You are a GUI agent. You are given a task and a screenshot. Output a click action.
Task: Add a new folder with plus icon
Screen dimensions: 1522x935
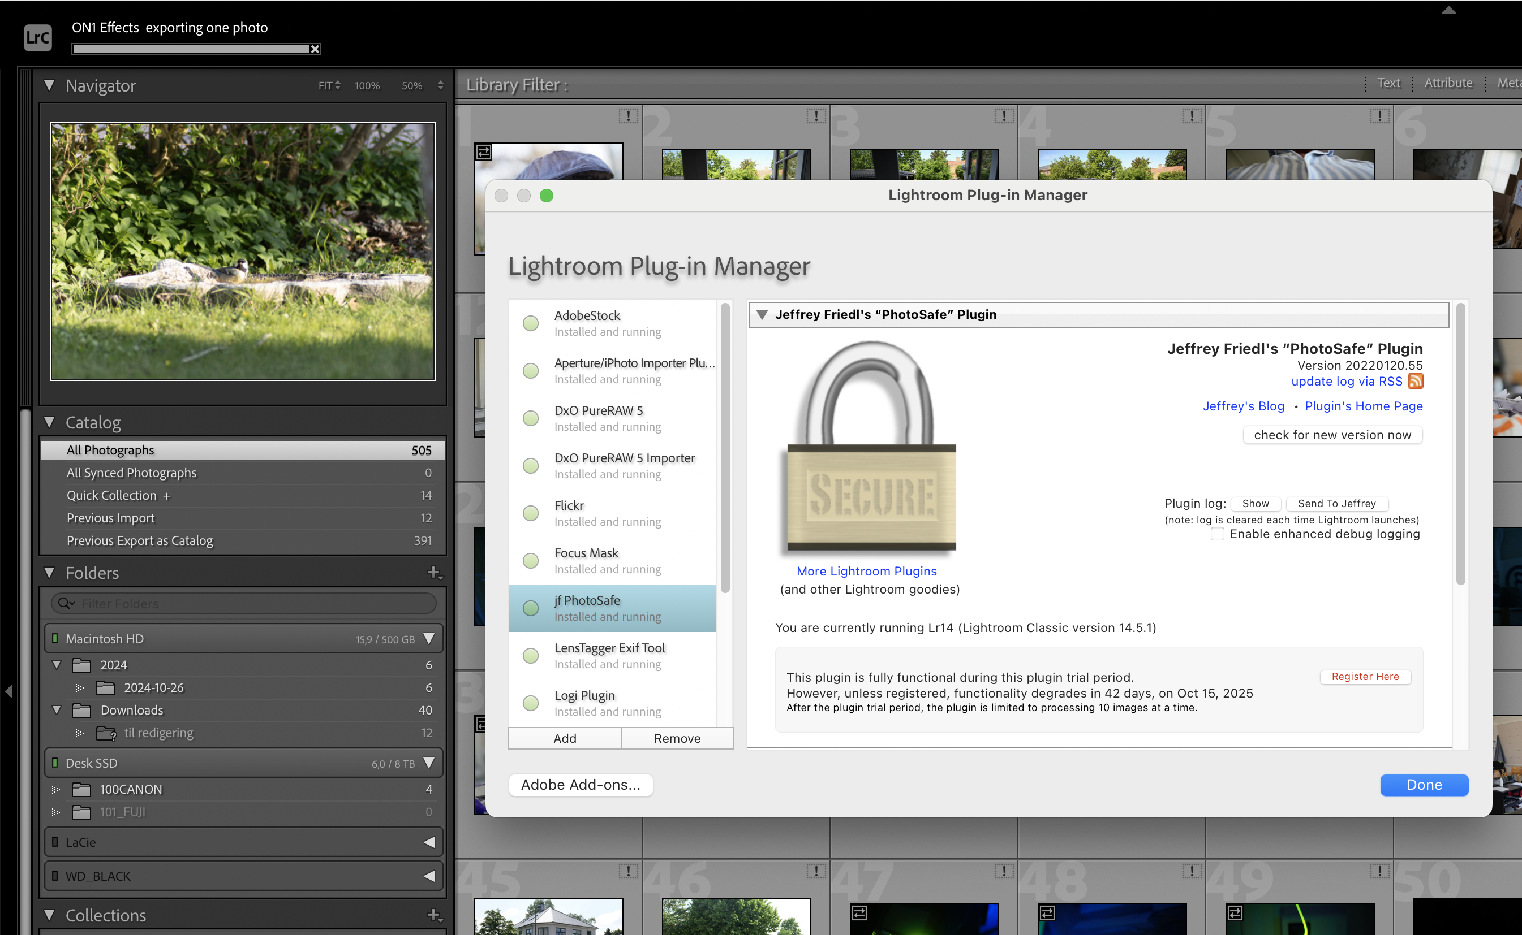(x=434, y=572)
